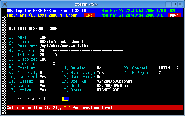
Task: Click the xterm <5> window title
Action: click(86, 4)
